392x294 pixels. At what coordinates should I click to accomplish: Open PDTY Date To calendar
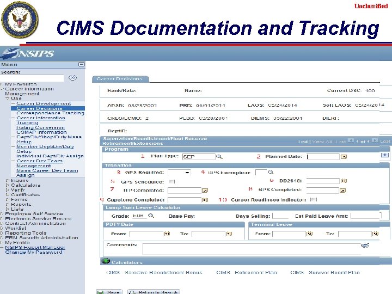tap(229, 234)
